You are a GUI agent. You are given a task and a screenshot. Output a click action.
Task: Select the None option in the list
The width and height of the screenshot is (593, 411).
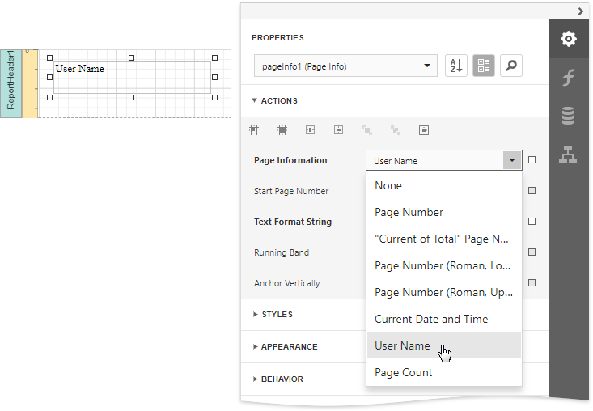click(x=388, y=185)
